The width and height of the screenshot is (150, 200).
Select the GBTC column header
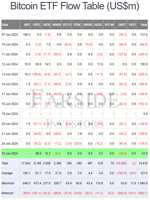121,25
